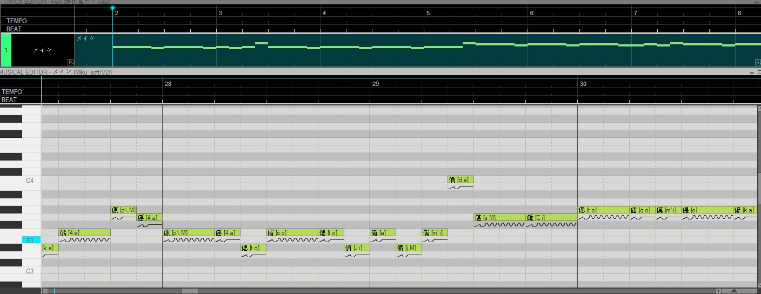This screenshot has height=294, width=761.
Task: Select the [4 e] note
Action: click(x=84, y=233)
